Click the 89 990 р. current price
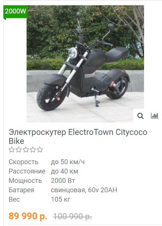This screenshot has width=162, height=226. pyautogui.click(x=28, y=216)
